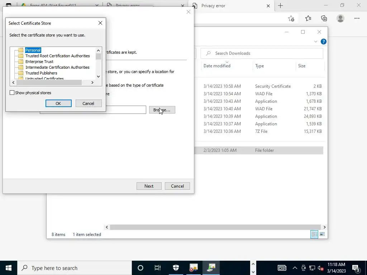The height and width of the screenshot is (275, 367).
Task: Open the clock and calendar flyout
Action: point(336,268)
